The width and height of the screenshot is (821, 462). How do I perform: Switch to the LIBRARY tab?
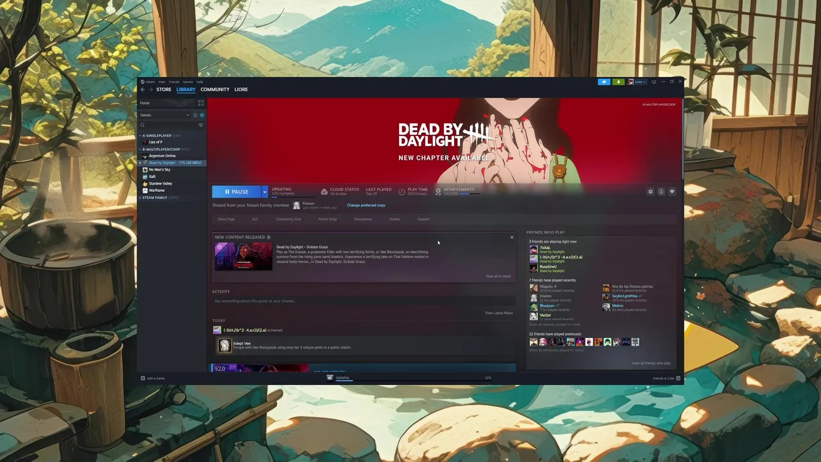click(186, 89)
